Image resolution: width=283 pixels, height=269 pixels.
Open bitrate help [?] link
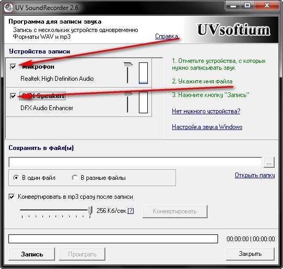click(130, 211)
